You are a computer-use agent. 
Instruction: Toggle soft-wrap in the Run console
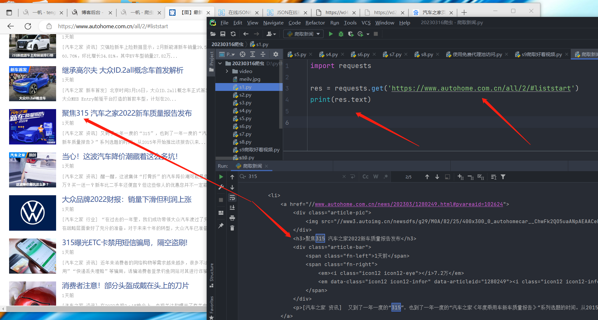point(232,197)
